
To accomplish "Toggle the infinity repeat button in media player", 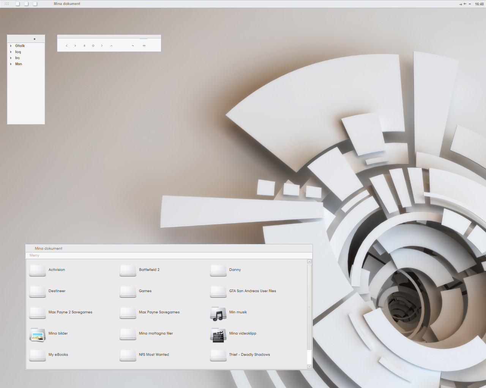I will click(144, 46).
